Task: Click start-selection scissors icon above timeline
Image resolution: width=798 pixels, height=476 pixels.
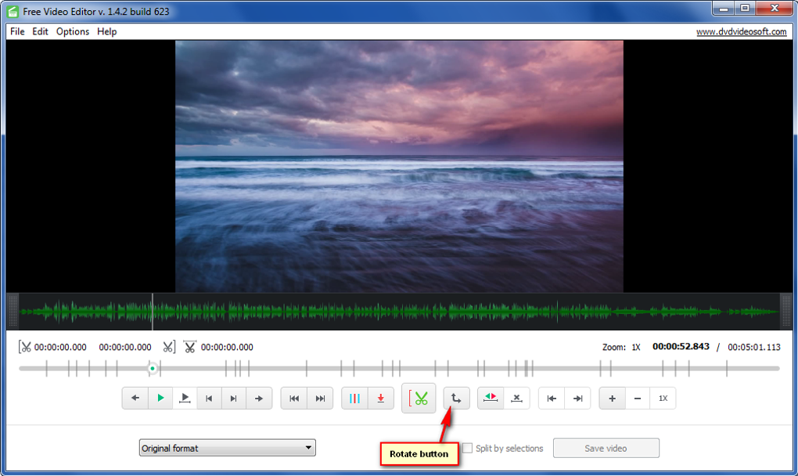Action: pos(24,347)
